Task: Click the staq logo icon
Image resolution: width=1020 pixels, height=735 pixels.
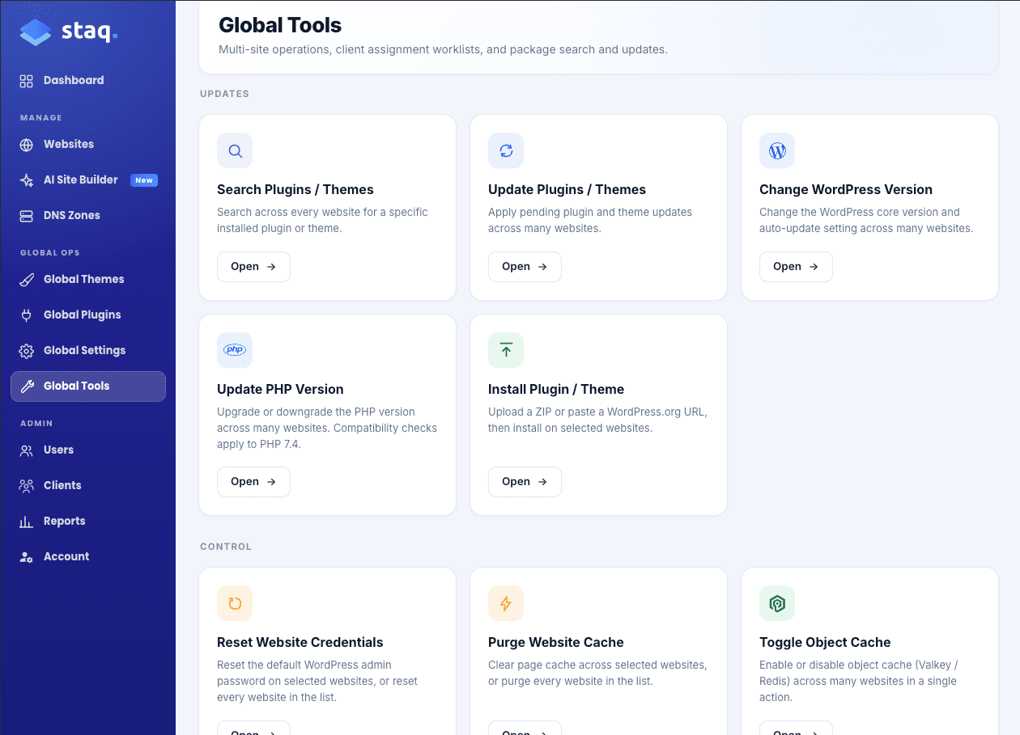Action: pos(36,32)
